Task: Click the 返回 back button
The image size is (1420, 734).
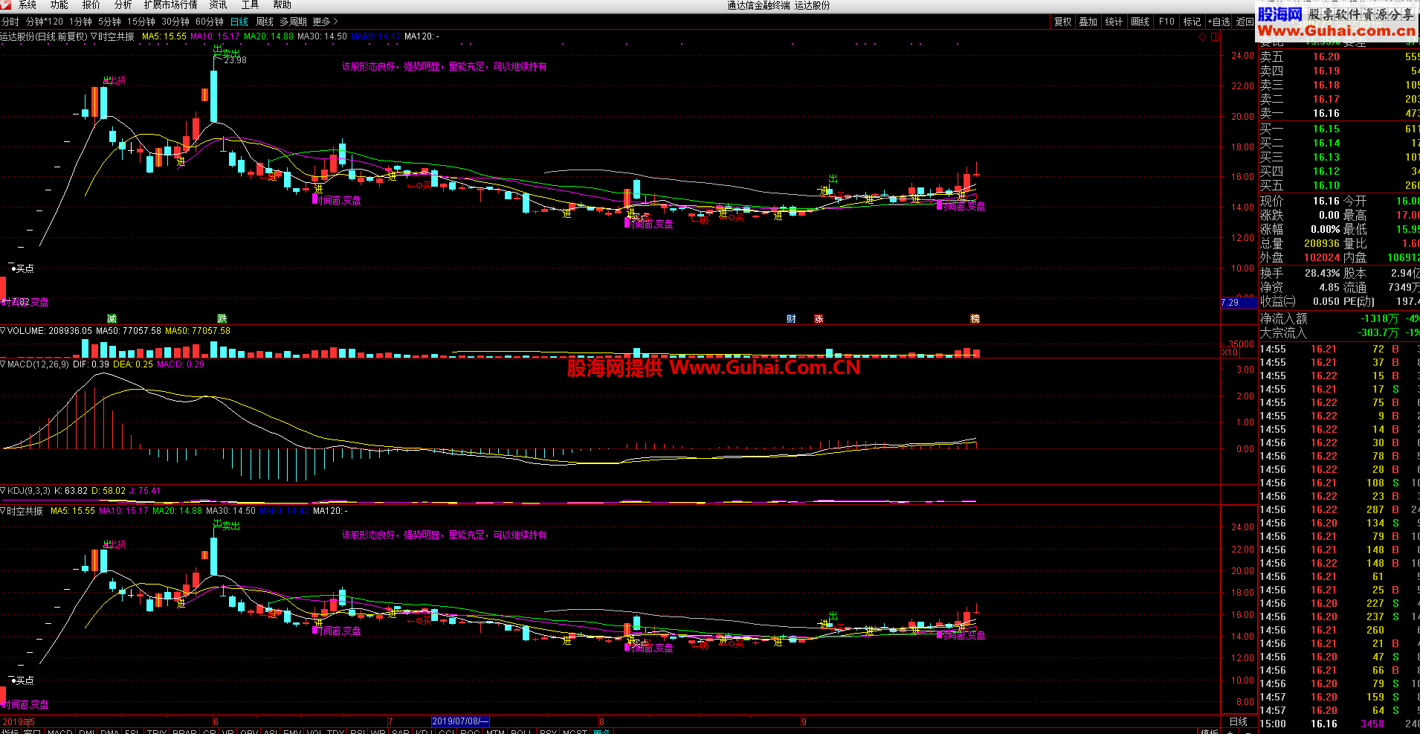Action: (1245, 22)
